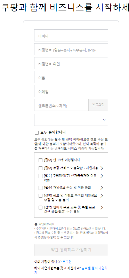The width and height of the screenshot is (129, 278).
Task: Open the 글로벌 셀러 가입하기 link
Action: point(95,268)
